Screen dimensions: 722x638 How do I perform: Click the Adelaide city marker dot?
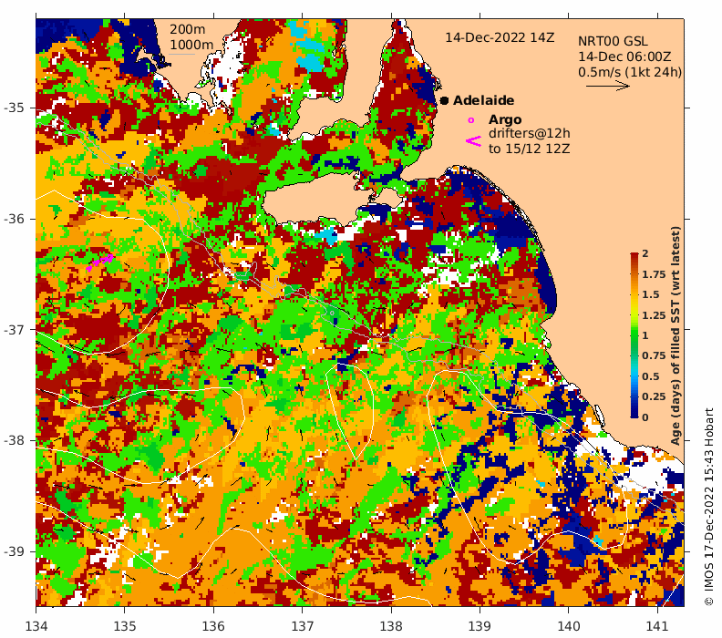(x=444, y=100)
